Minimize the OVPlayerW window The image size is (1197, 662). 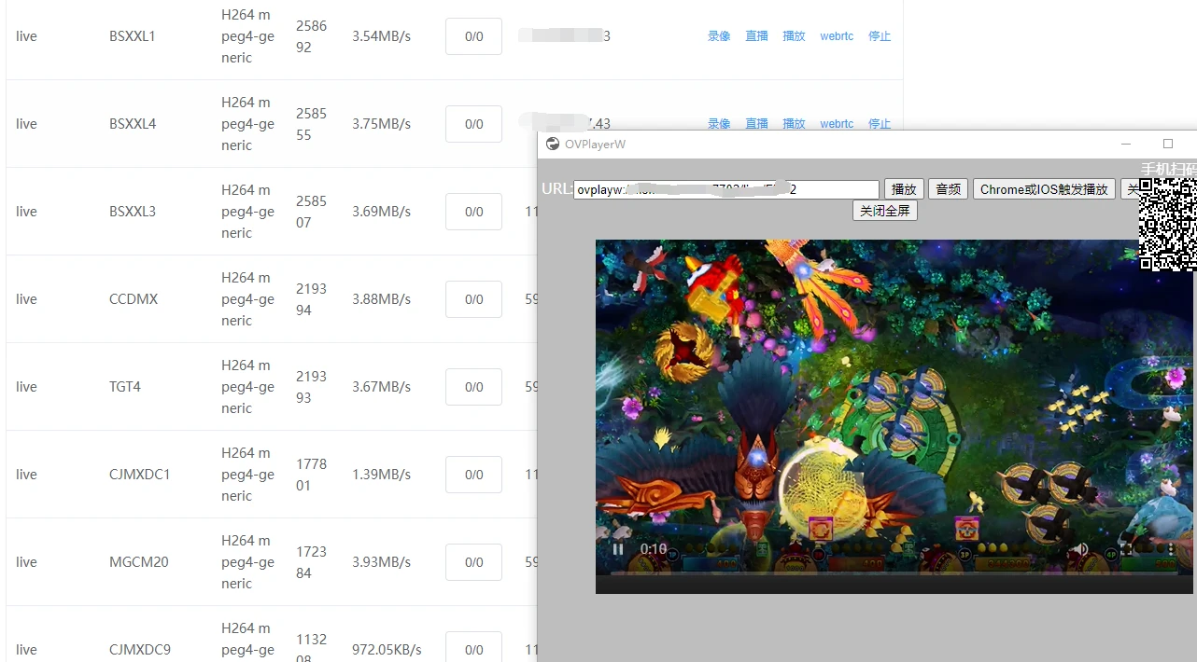[x=1126, y=144]
